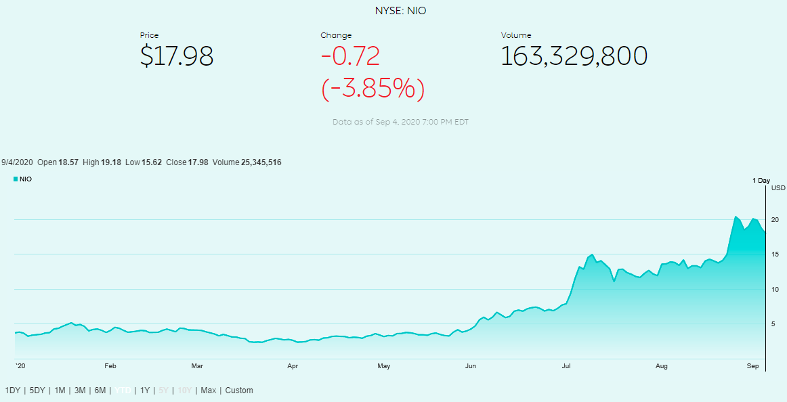Viewport: 787px width, 402px height.
Task: Click the Feb x-axis label
Action: pyautogui.click(x=110, y=366)
